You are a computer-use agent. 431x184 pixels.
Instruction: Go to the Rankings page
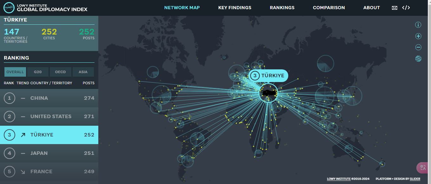pyautogui.click(x=282, y=8)
